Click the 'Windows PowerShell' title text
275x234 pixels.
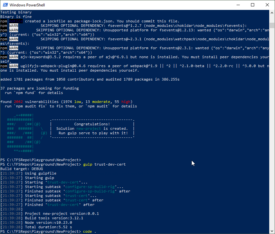pyautogui.click(x=27, y=5)
